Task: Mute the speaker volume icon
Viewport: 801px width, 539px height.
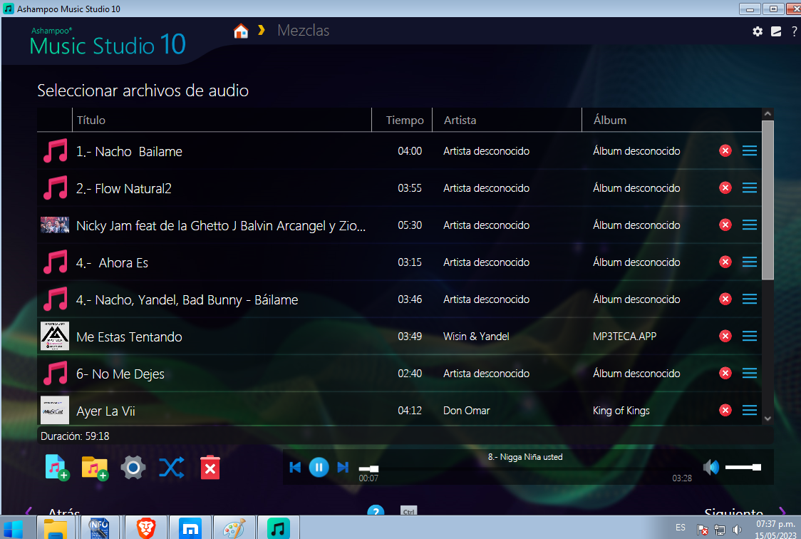Action: pyautogui.click(x=710, y=467)
